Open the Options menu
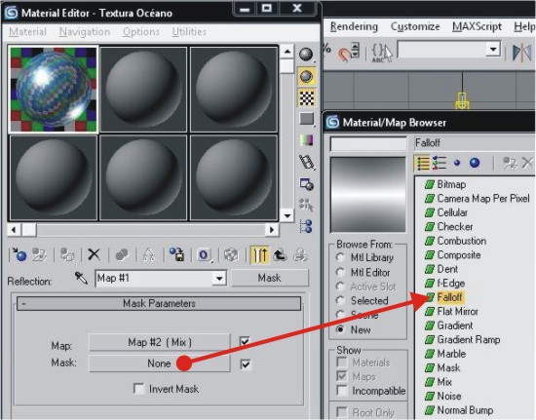This screenshot has height=420, width=536. [141, 32]
